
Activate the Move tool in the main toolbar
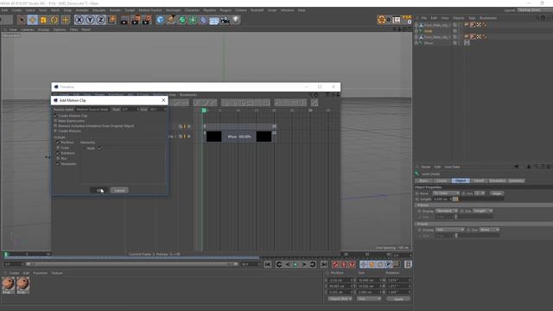[33, 20]
